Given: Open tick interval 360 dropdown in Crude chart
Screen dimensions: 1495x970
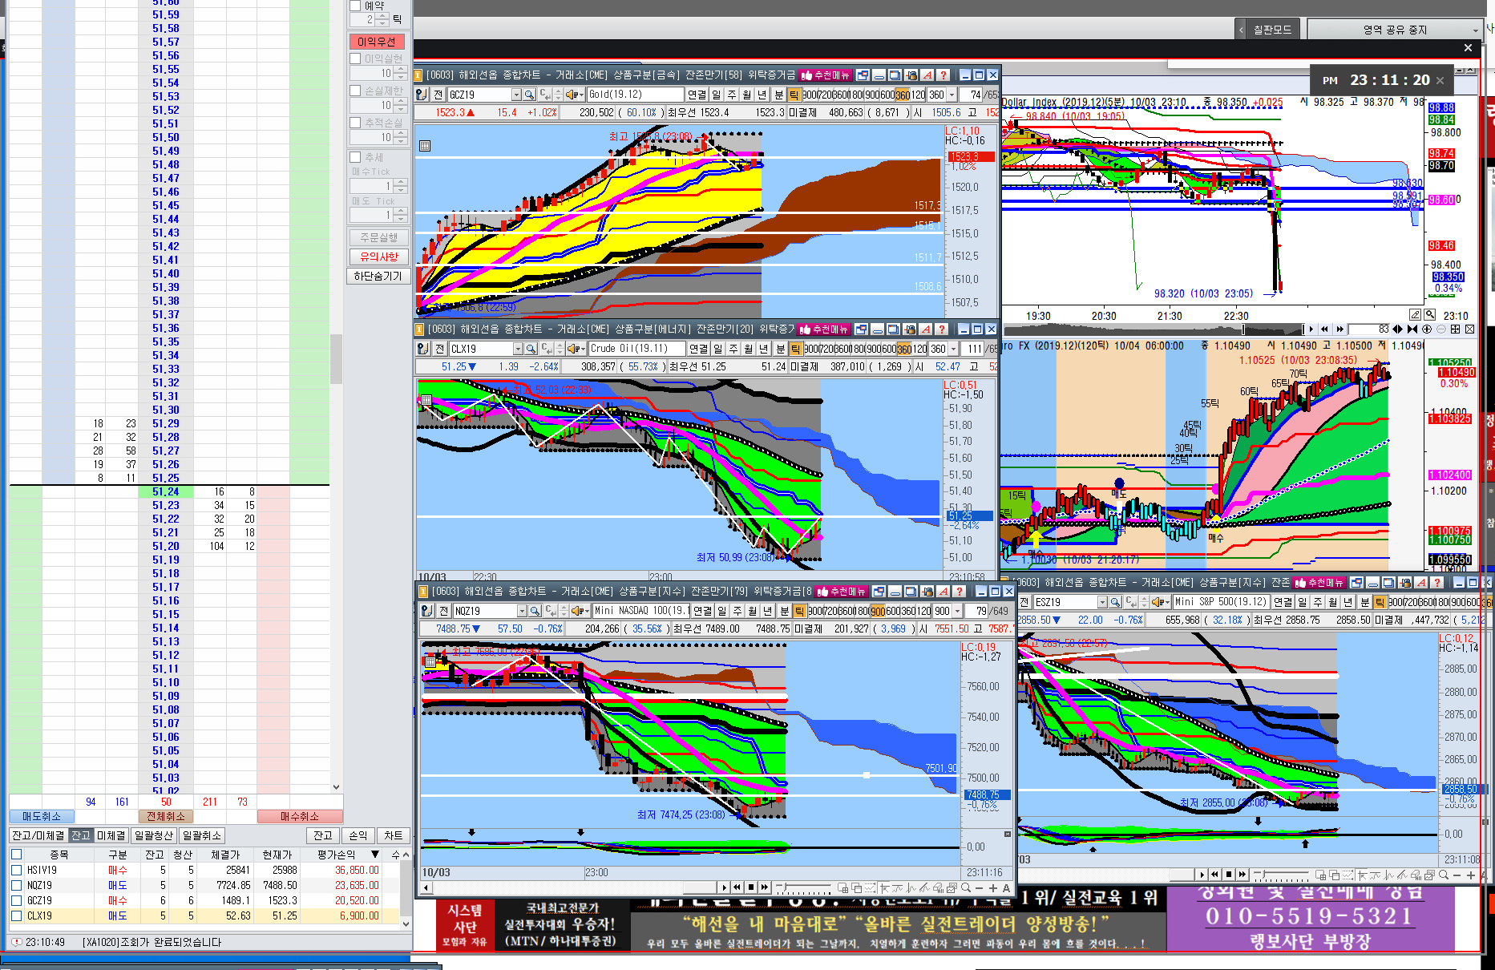Looking at the screenshot, I should click(x=954, y=349).
